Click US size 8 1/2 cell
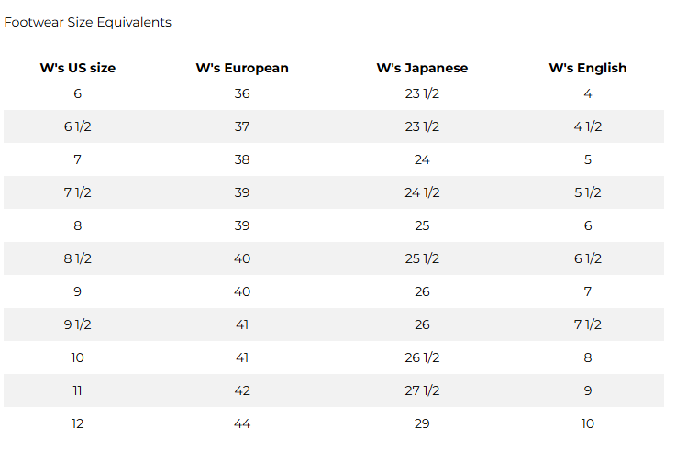This screenshot has width=687, height=450. pyautogui.click(x=77, y=258)
